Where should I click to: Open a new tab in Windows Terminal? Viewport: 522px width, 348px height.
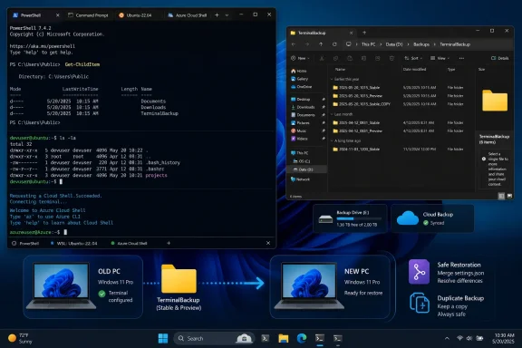(x=217, y=15)
